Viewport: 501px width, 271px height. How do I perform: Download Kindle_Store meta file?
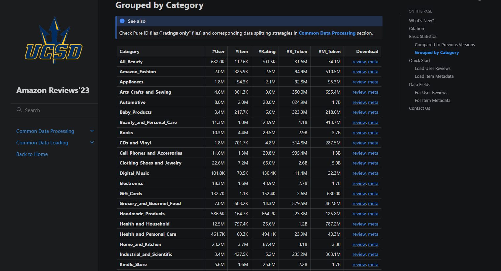click(x=373, y=264)
